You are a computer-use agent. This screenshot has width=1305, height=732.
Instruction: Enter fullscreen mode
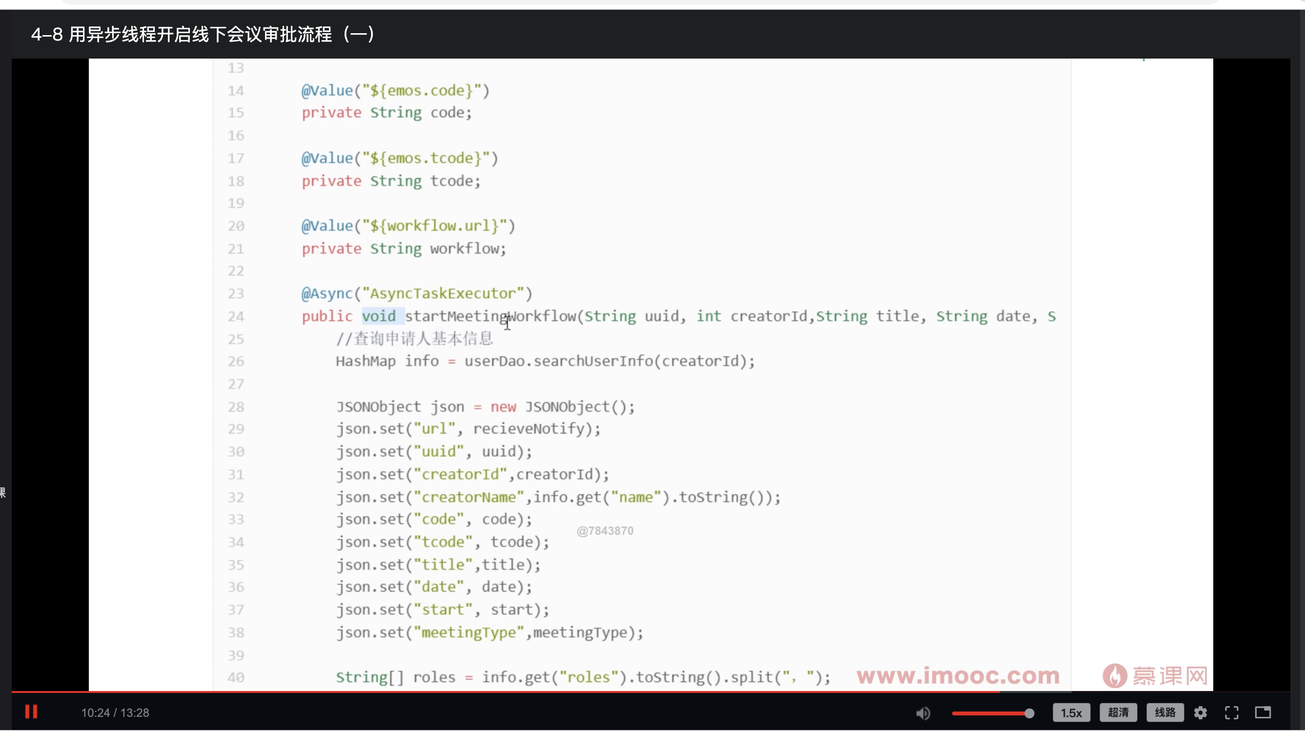coord(1231,713)
